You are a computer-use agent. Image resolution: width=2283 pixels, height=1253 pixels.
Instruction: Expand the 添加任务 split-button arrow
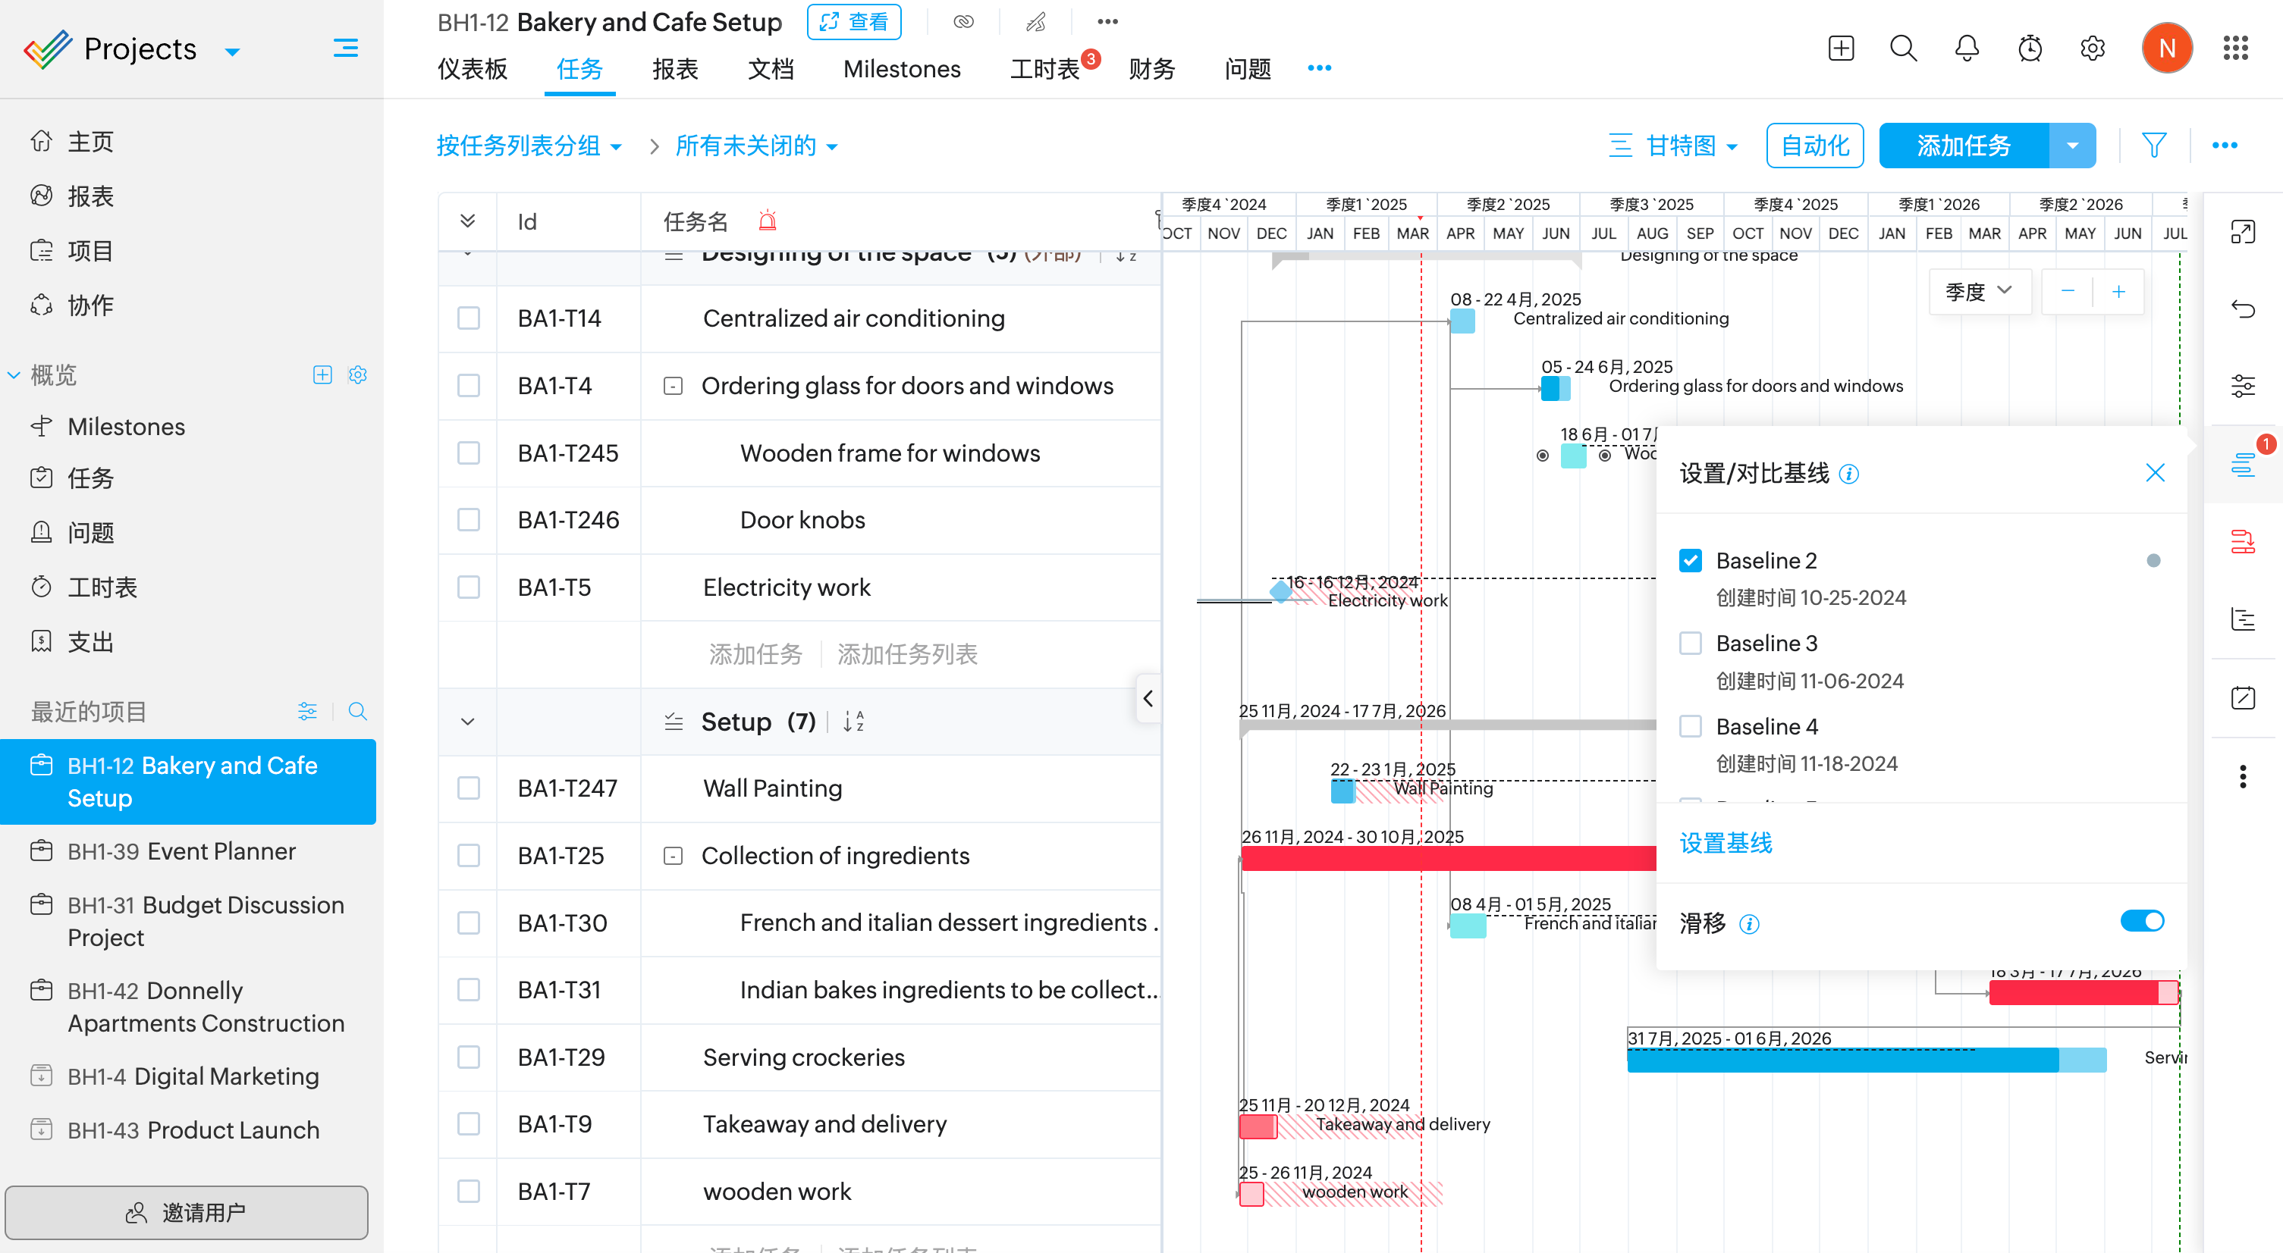pyautogui.click(x=2072, y=146)
